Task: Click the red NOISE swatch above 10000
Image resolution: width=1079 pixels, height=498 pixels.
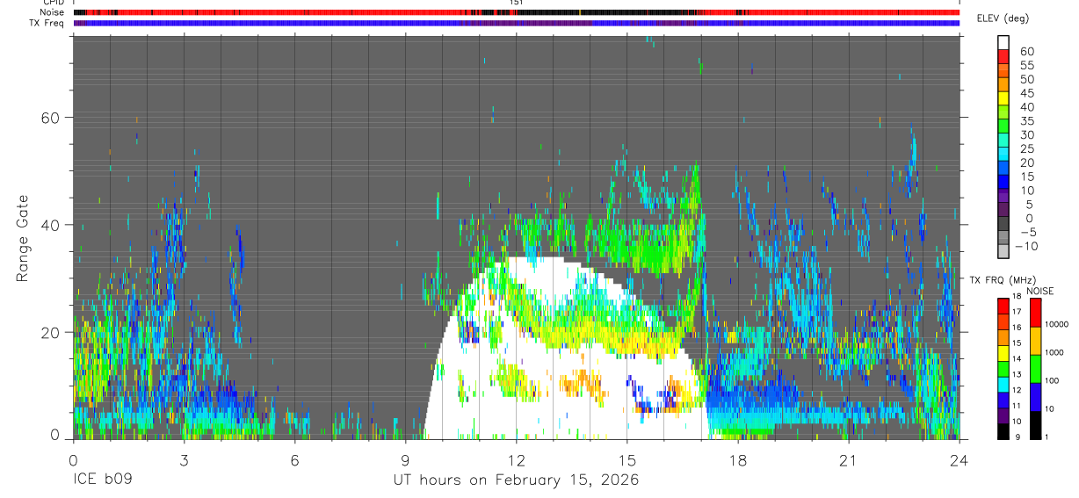Action: (1035, 312)
